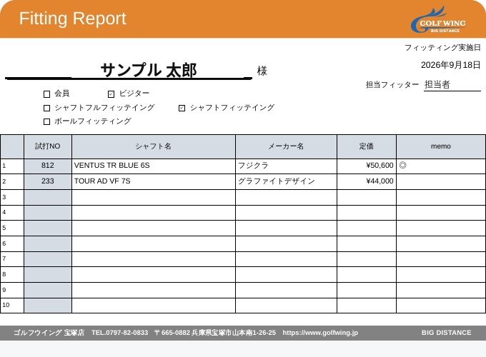Image resolution: width=486 pixels, height=357 pixels.
Task: Click the フィッティング実施日 label
Action: click(442, 48)
